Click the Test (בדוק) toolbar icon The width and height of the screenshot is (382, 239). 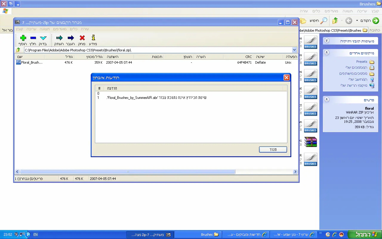point(43,38)
